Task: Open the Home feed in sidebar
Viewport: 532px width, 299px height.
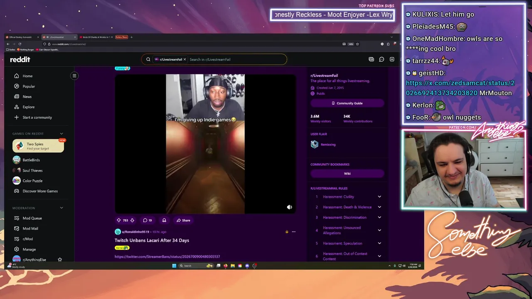Action: click(27, 76)
